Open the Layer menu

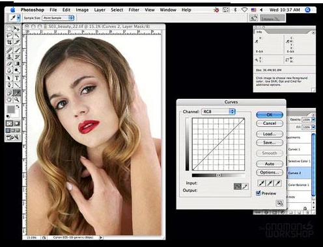[100, 10]
